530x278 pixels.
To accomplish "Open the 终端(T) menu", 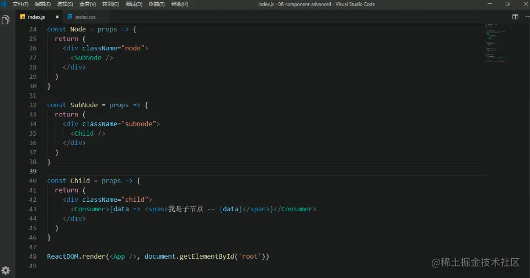I will [x=157, y=4].
